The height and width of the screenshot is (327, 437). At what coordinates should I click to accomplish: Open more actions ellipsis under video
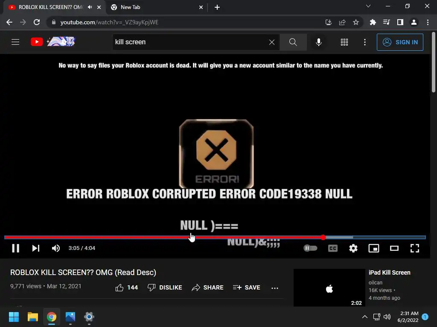(x=275, y=288)
